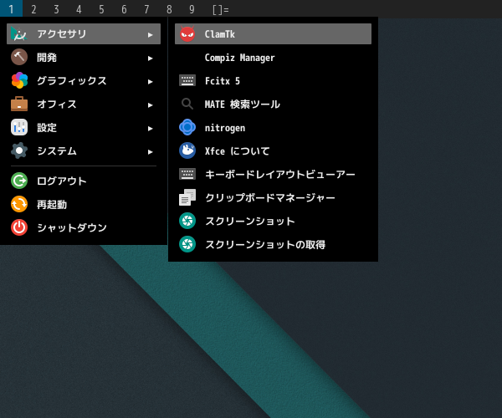Choose the オフィス category label

coord(57,104)
